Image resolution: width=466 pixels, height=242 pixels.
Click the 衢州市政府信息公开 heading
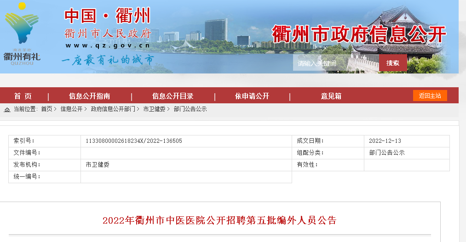click(359, 34)
